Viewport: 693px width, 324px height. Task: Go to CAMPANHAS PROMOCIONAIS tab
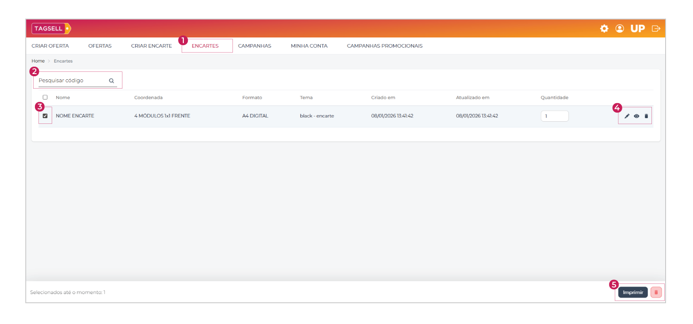[x=385, y=46]
